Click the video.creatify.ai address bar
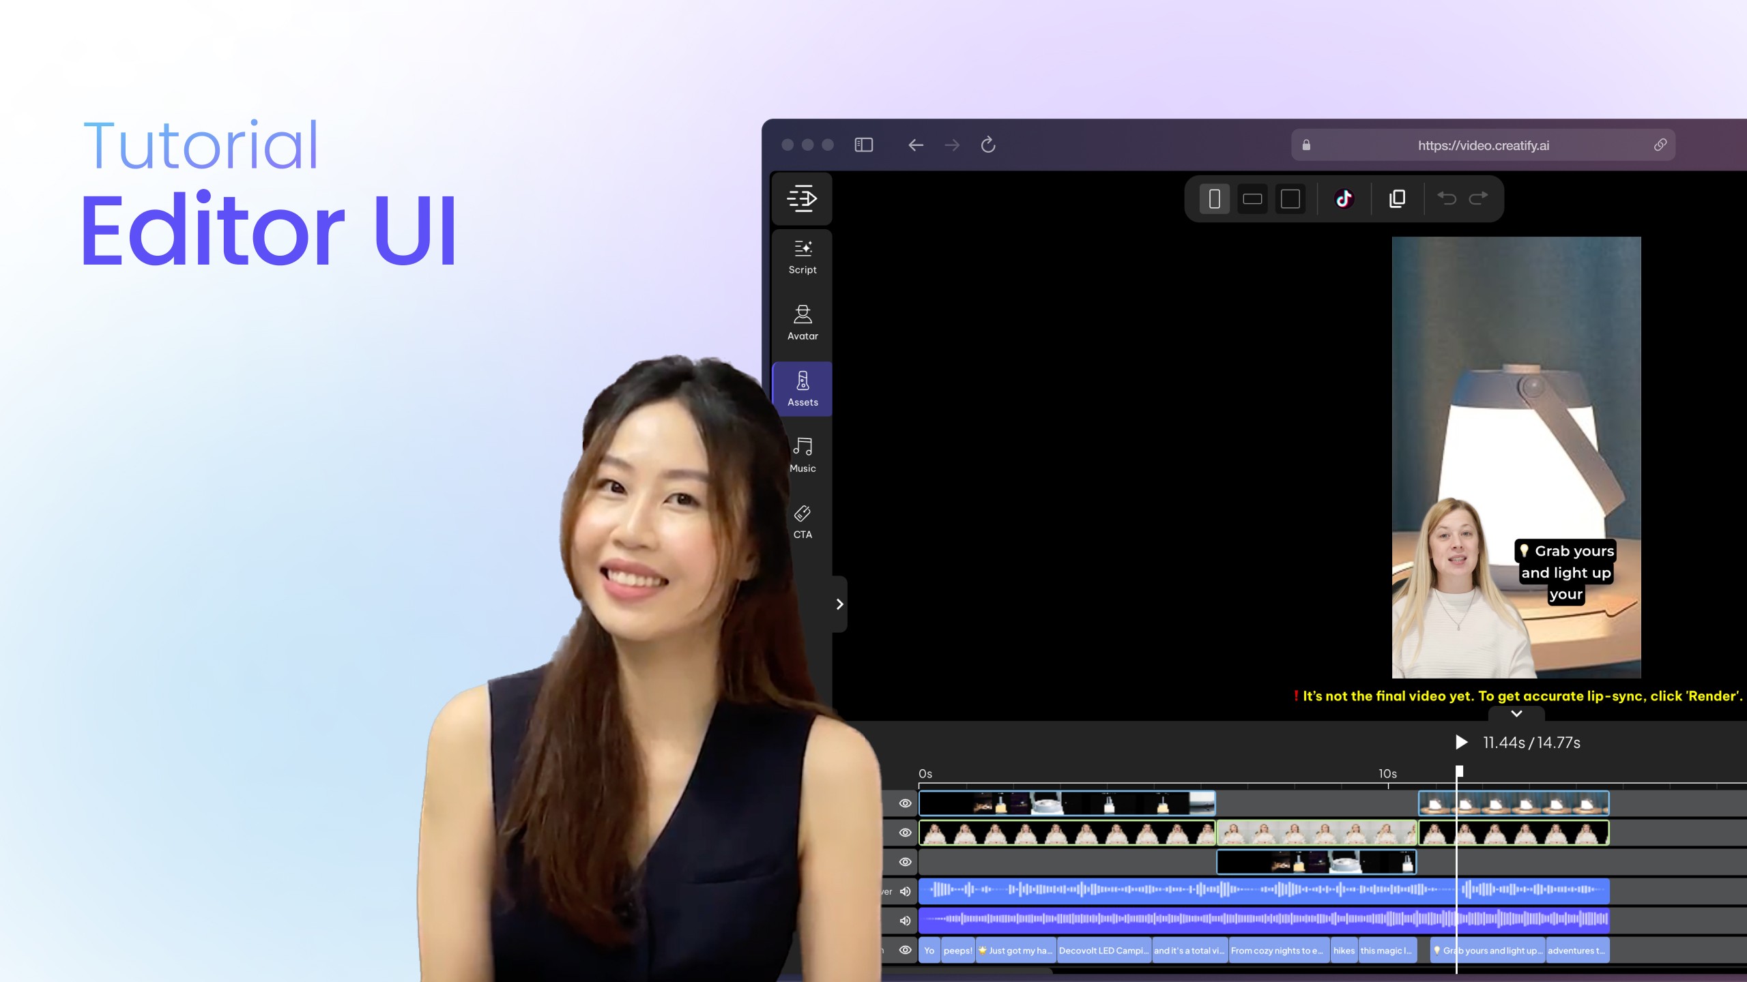The image size is (1747, 982). pos(1483,145)
